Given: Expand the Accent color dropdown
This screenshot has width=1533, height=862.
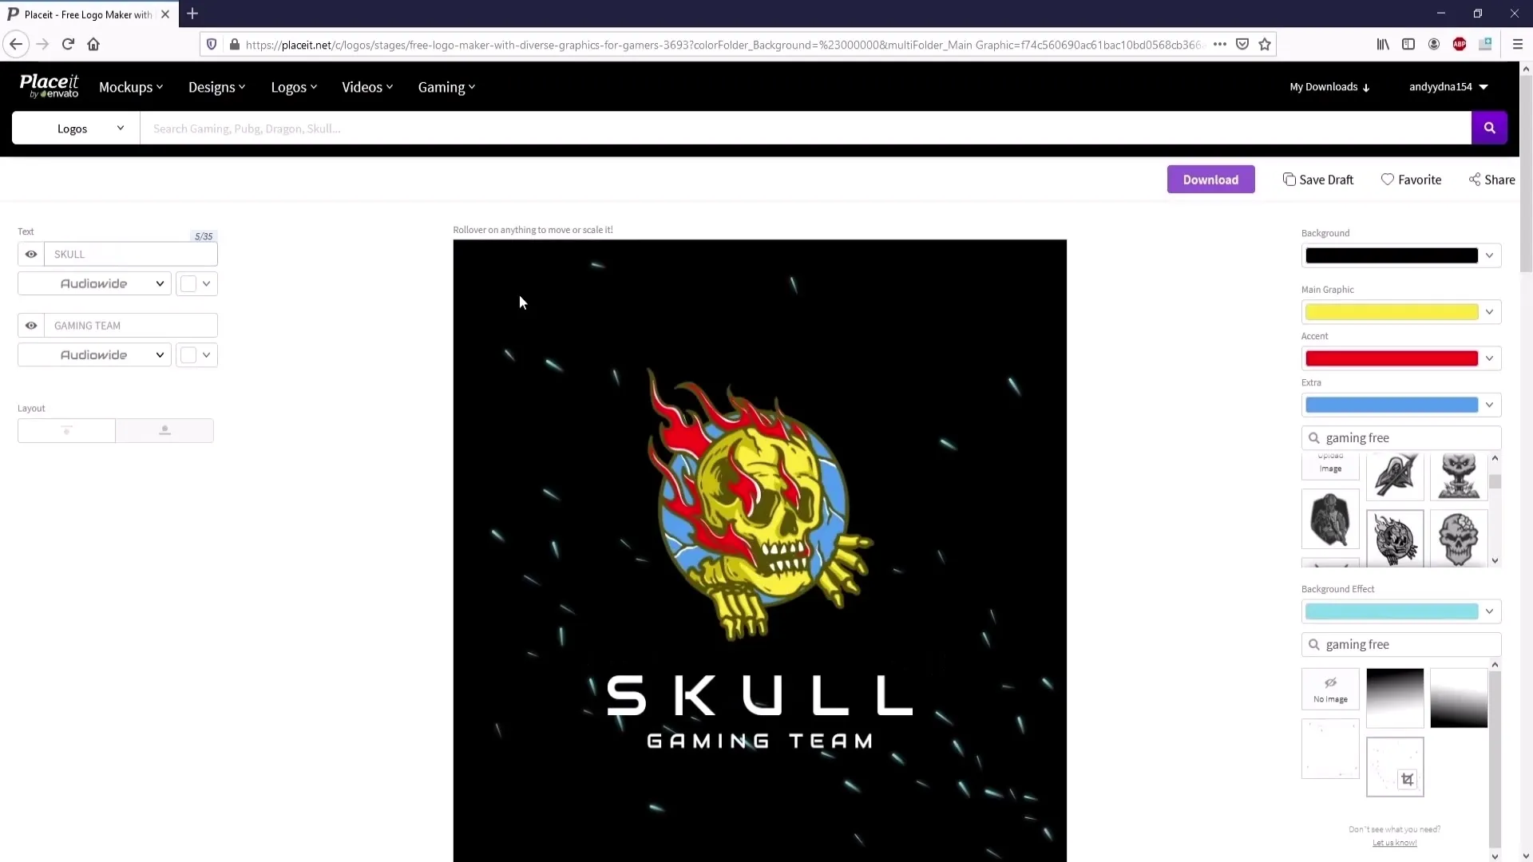Looking at the screenshot, I should tap(1489, 358).
